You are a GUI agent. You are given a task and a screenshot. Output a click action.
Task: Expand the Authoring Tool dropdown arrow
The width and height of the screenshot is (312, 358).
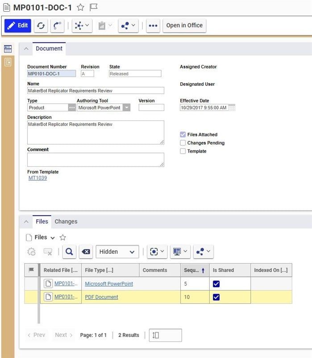(126, 108)
